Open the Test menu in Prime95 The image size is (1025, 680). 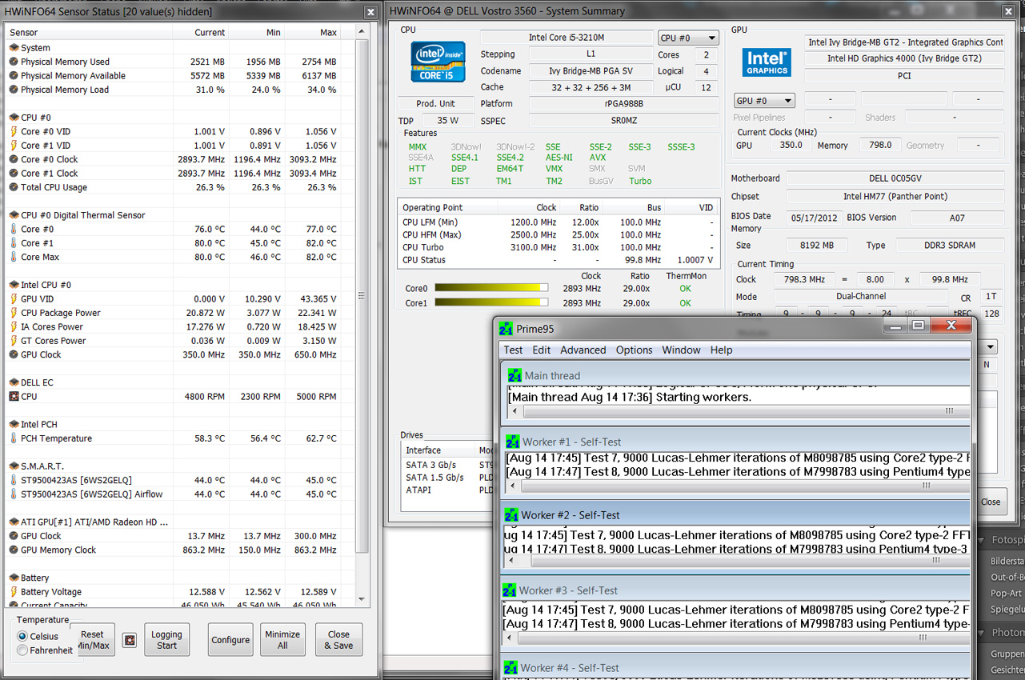[513, 350]
